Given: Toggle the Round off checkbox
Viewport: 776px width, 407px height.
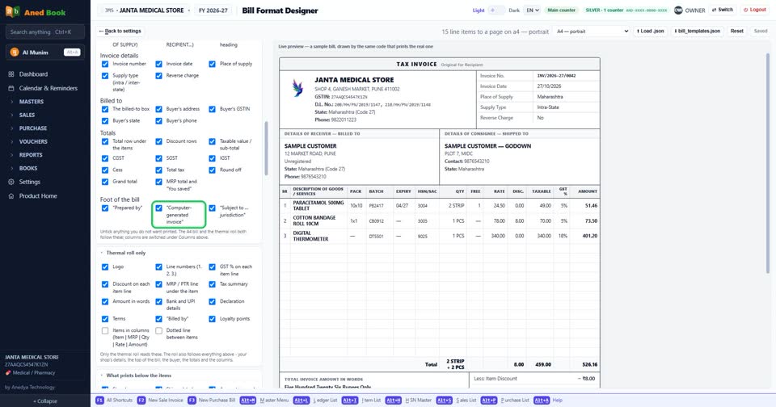Looking at the screenshot, I should [x=212, y=170].
